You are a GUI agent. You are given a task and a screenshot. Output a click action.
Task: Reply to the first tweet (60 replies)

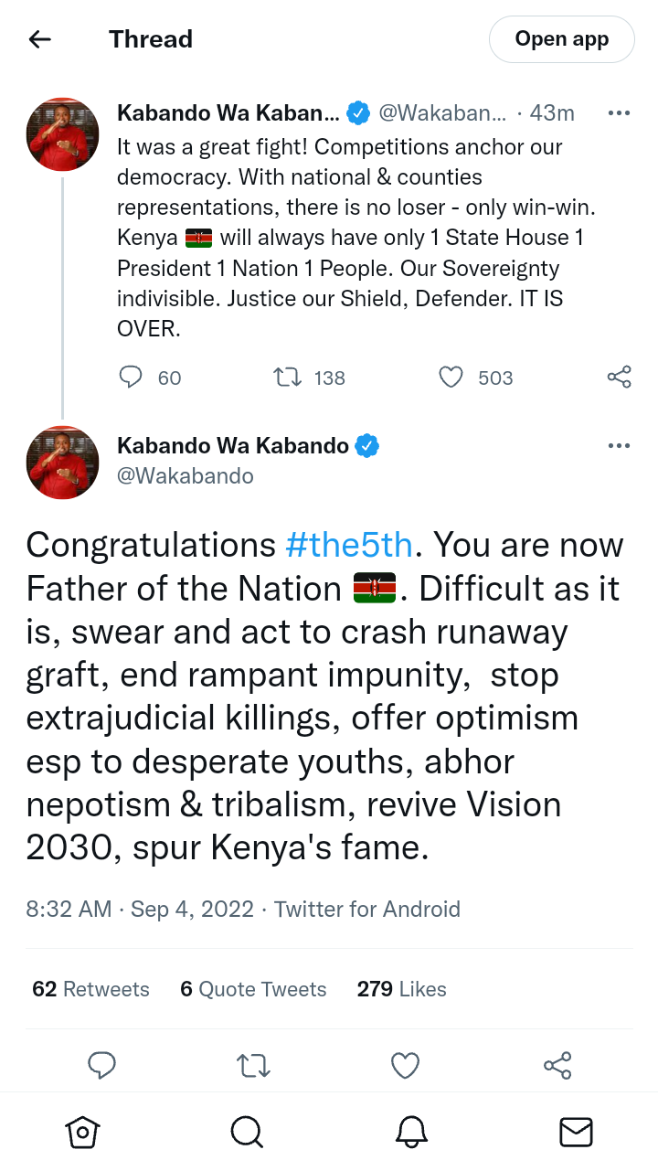click(132, 378)
